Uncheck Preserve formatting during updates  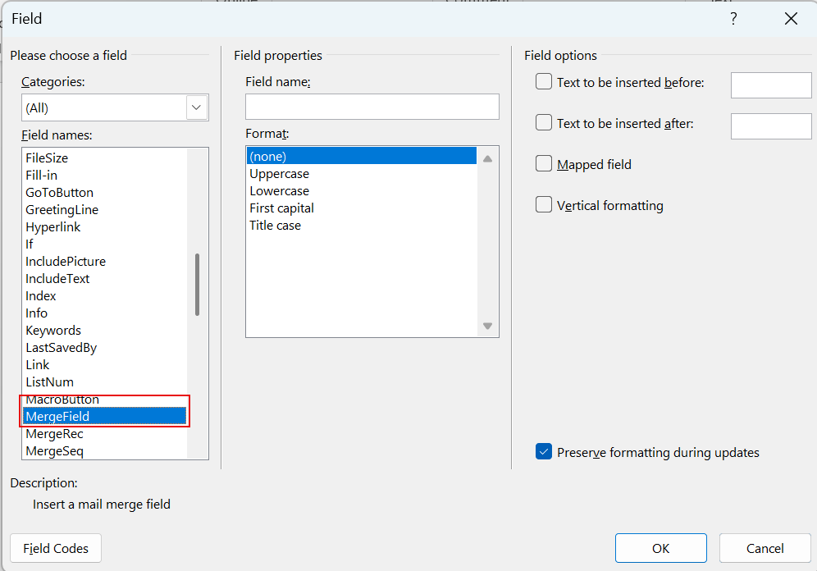point(544,452)
